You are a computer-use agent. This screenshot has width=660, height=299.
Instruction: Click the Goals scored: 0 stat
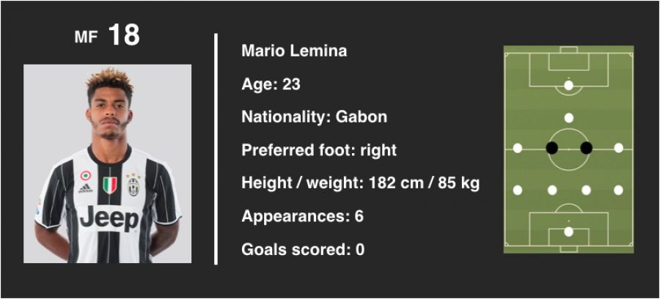[303, 249]
